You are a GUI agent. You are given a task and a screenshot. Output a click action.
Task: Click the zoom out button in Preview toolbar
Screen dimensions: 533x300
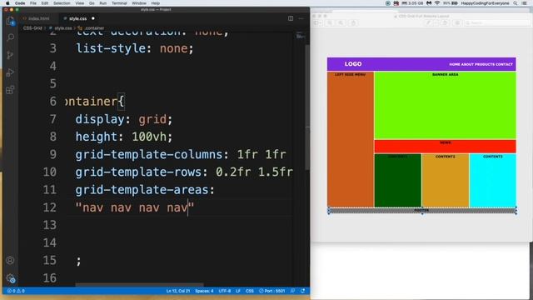tap(330, 22)
